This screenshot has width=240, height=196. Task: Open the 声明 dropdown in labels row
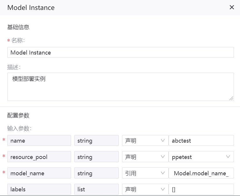tap(145, 189)
